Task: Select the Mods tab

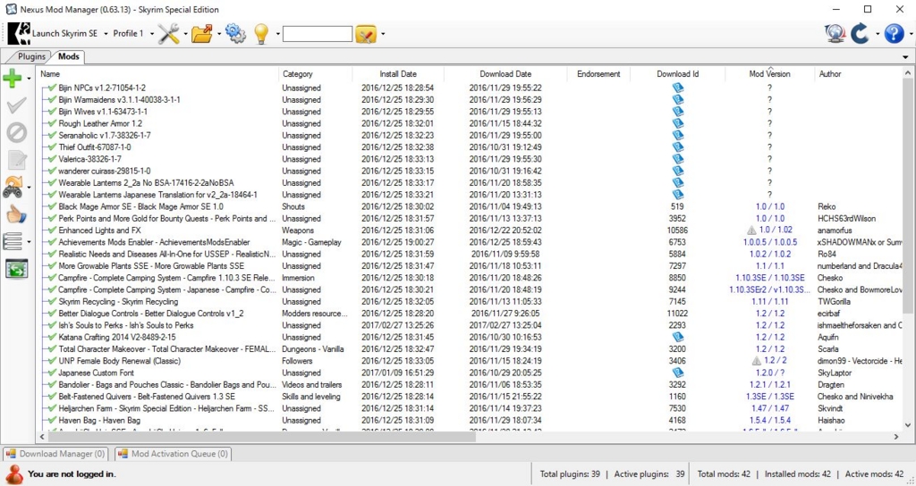Action: coord(68,56)
